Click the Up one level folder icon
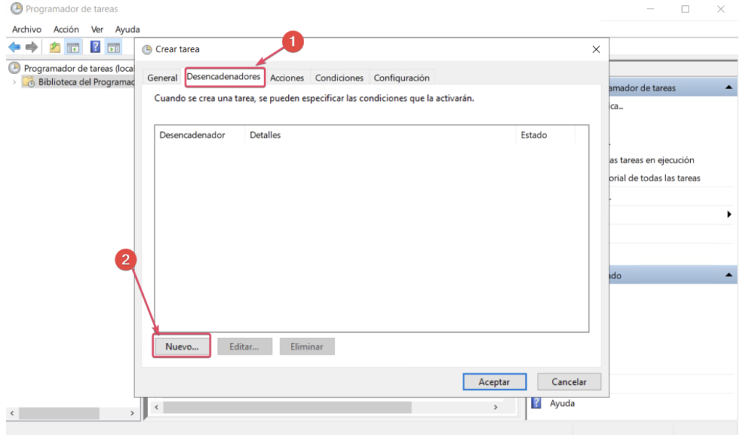 55,47
